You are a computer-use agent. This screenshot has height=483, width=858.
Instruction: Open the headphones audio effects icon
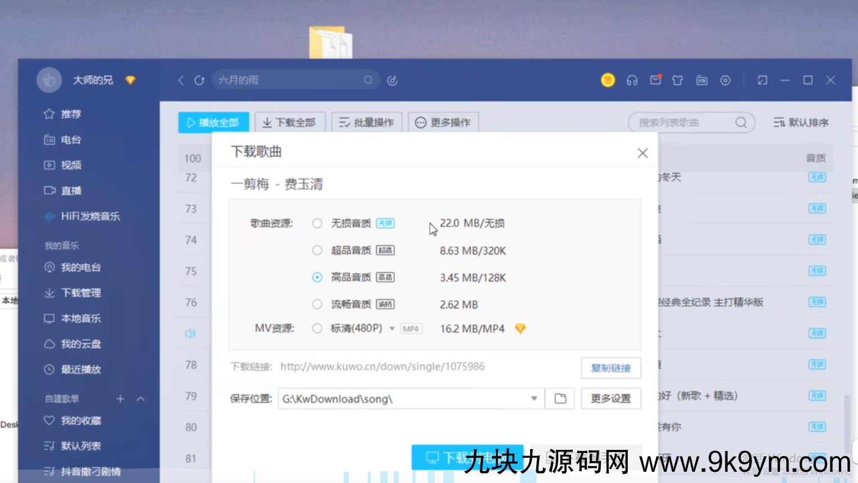pos(632,80)
